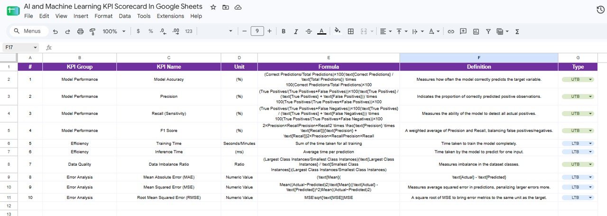The width and height of the screenshot is (607, 216).
Task: Click the Name box showing F17
Action: 21,47
